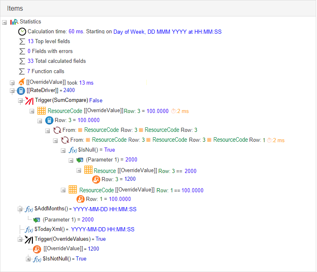Expand the $IsNotNull() node
Image resolution: width=317 pixels, height=272 pixels.
pos(28,259)
